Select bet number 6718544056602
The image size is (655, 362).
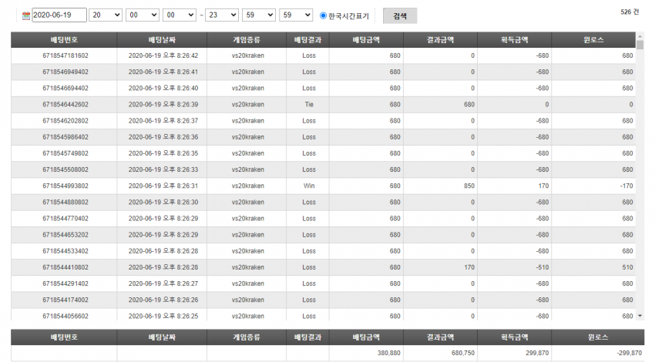coord(65,316)
